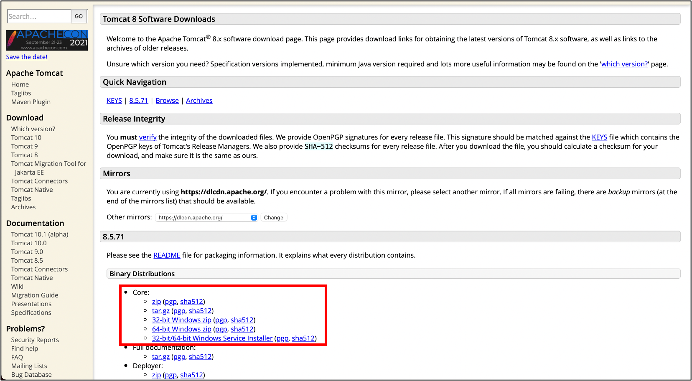Select Tomcat 8 in Download sidebar
This screenshot has width=692, height=381.
pos(25,155)
